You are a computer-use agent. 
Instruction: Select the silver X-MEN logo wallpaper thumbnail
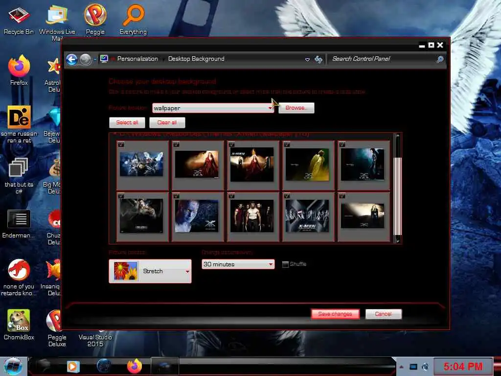click(307, 216)
